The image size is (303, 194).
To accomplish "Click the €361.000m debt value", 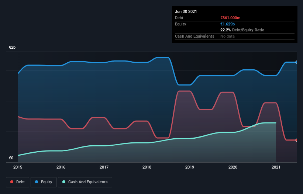I will click(230, 18).
